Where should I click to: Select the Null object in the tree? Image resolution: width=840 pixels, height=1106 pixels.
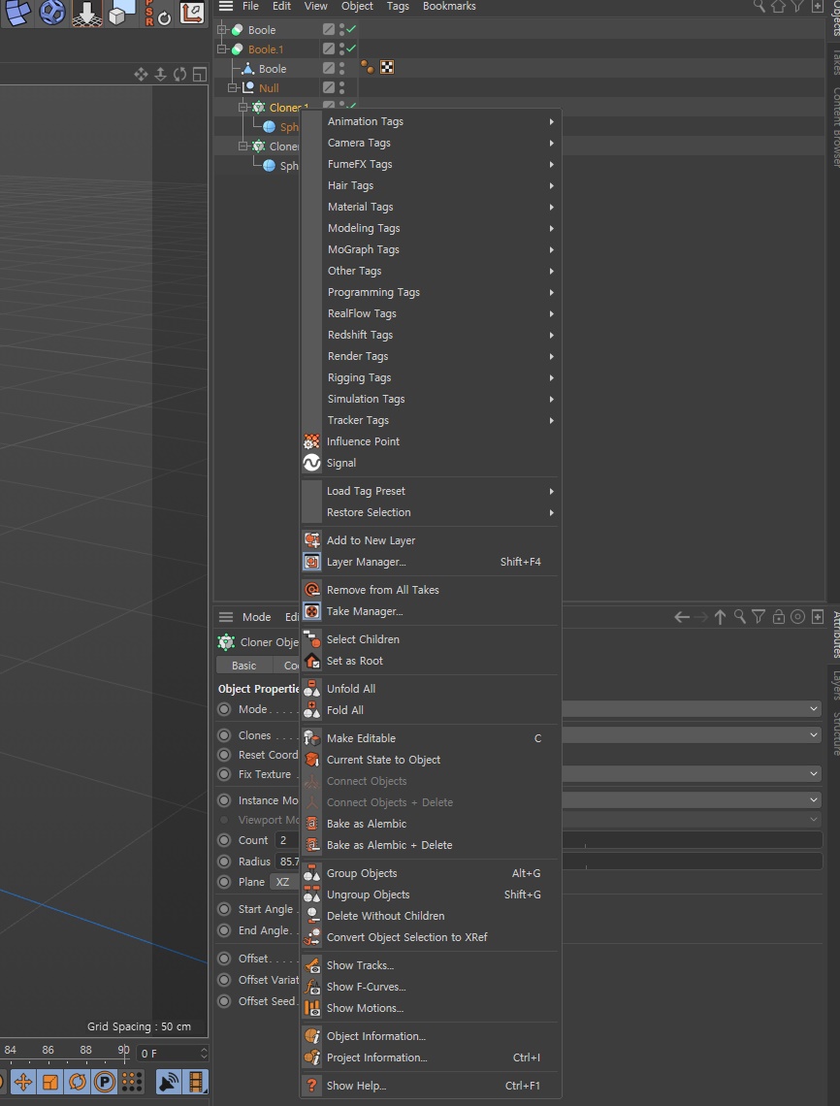(268, 87)
